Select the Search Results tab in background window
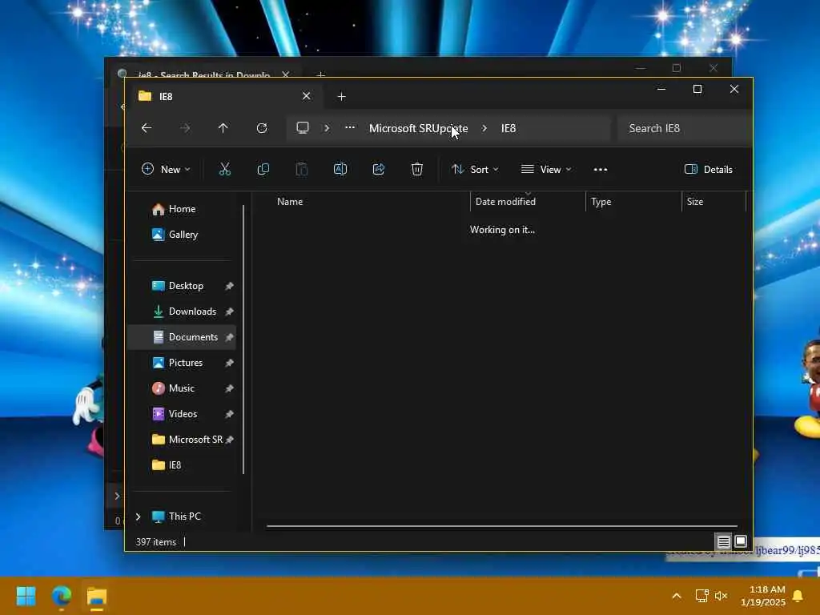Viewport: 820px width, 615px height. 204,74
